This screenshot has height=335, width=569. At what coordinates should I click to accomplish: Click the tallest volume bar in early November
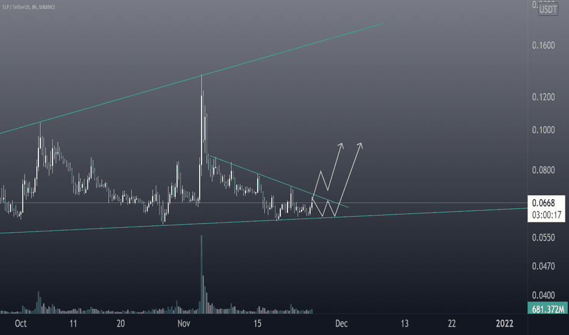(201, 274)
